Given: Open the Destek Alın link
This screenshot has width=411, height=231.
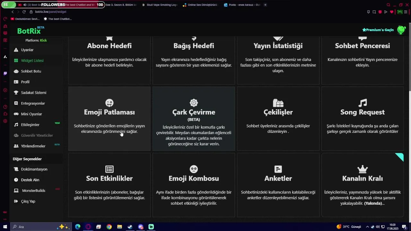Looking at the screenshot, I should point(30,180).
